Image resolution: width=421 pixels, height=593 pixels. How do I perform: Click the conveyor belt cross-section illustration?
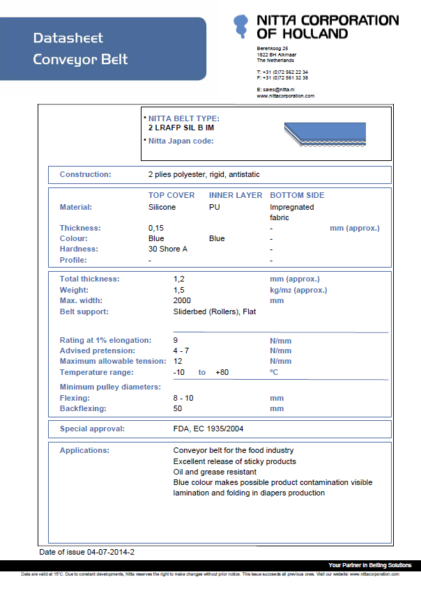pyautogui.click(x=325, y=134)
